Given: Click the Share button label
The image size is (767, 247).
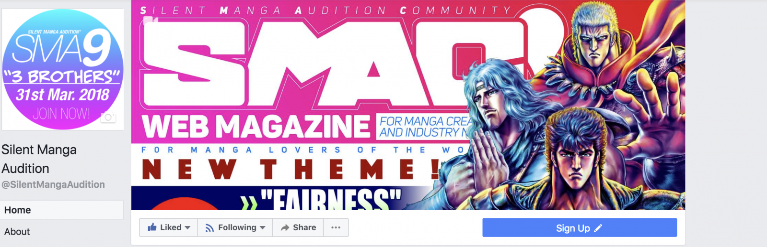Looking at the screenshot, I should point(304,227).
